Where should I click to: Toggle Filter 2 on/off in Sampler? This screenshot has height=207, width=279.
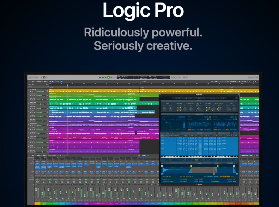(205, 104)
